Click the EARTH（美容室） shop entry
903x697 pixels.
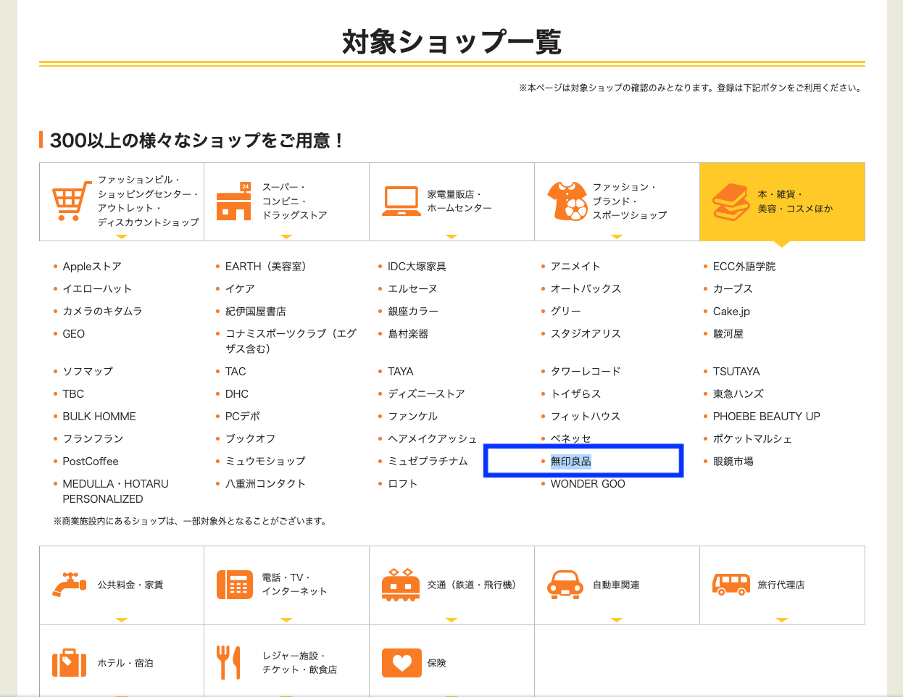click(x=266, y=267)
